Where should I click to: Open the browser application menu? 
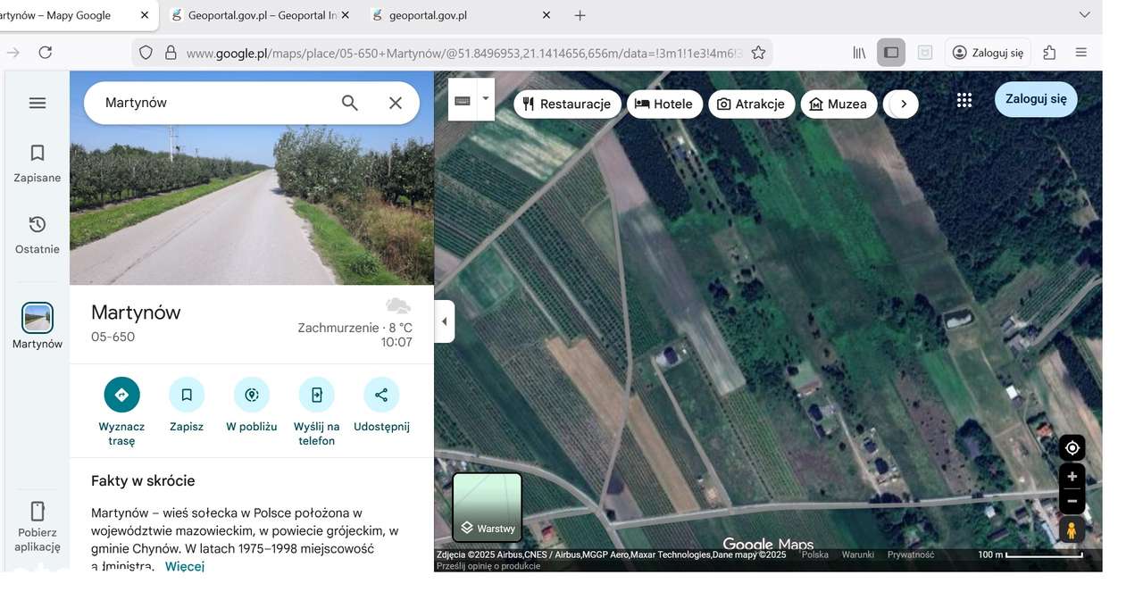[x=1081, y=53]
